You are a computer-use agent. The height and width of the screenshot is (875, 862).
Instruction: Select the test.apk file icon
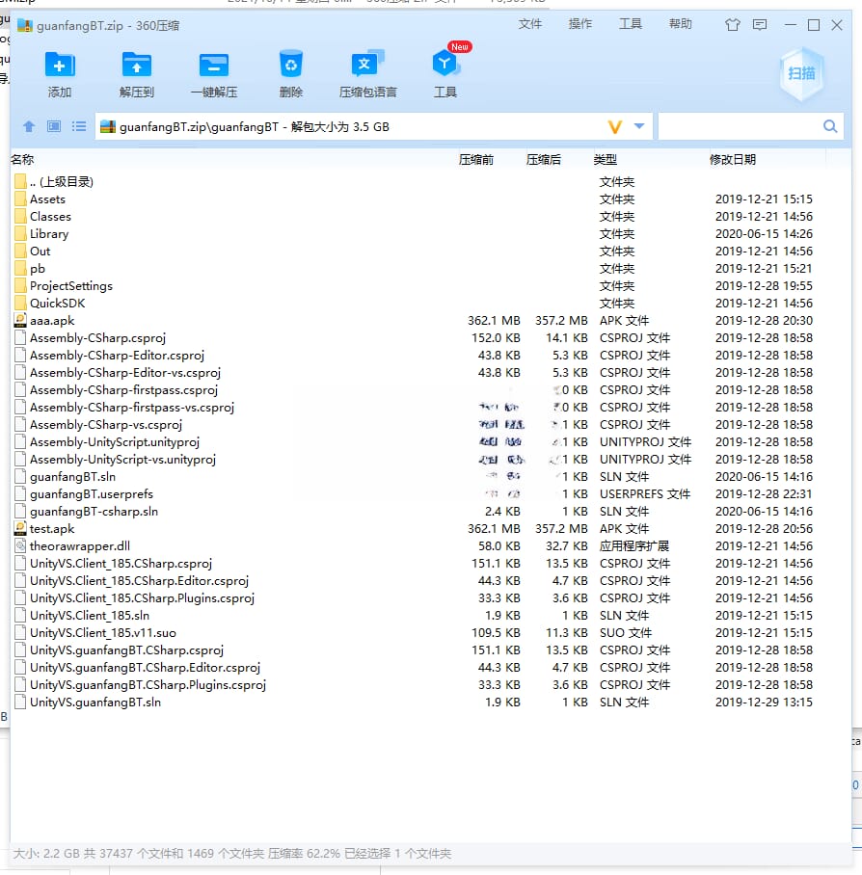coord(20,528)
